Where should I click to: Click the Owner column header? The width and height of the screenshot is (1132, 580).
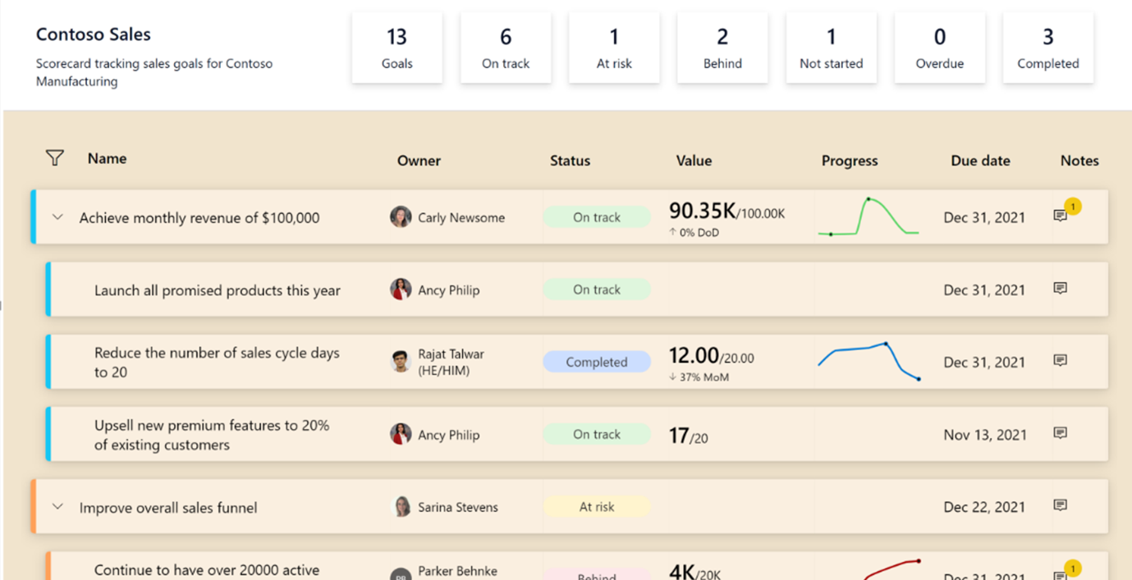click(x=419, y=161)
